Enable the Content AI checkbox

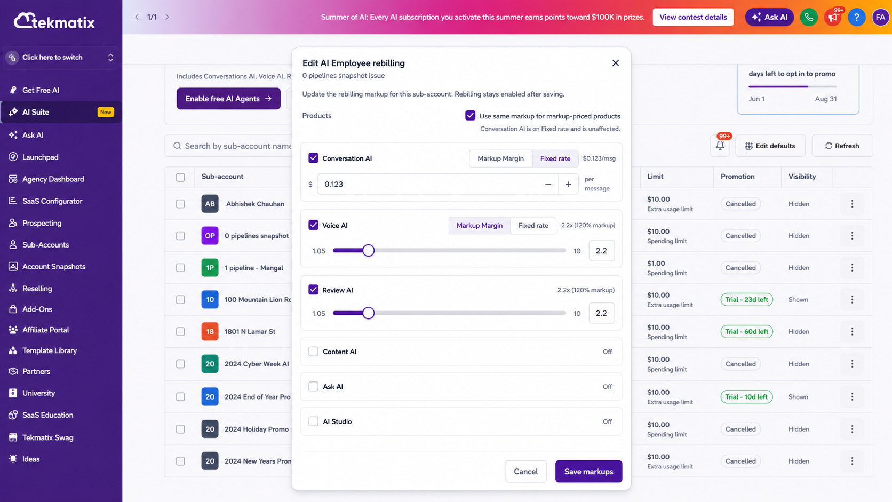(x=313, y=352)
